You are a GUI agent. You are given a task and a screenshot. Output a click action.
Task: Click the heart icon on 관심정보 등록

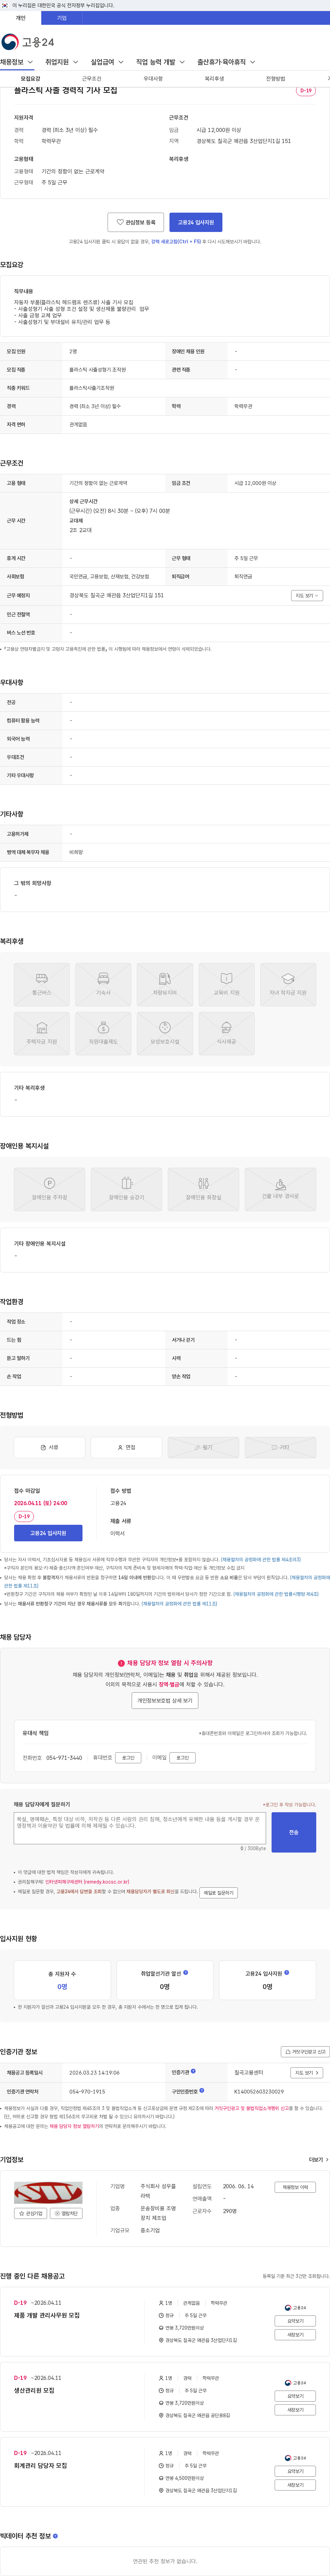pyautogui.click(x=120, y=222)
